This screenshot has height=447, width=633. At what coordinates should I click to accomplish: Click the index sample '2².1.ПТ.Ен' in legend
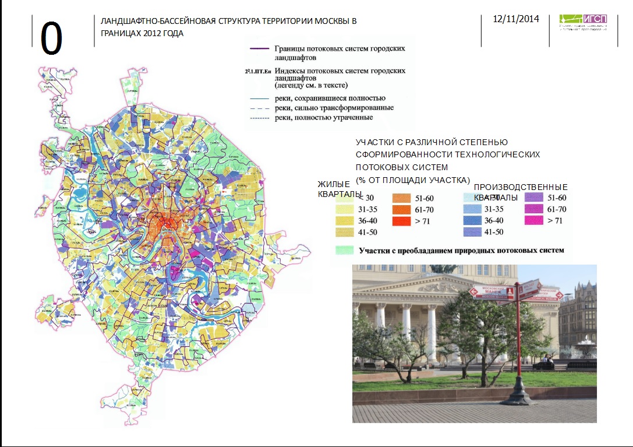(257, 71)
